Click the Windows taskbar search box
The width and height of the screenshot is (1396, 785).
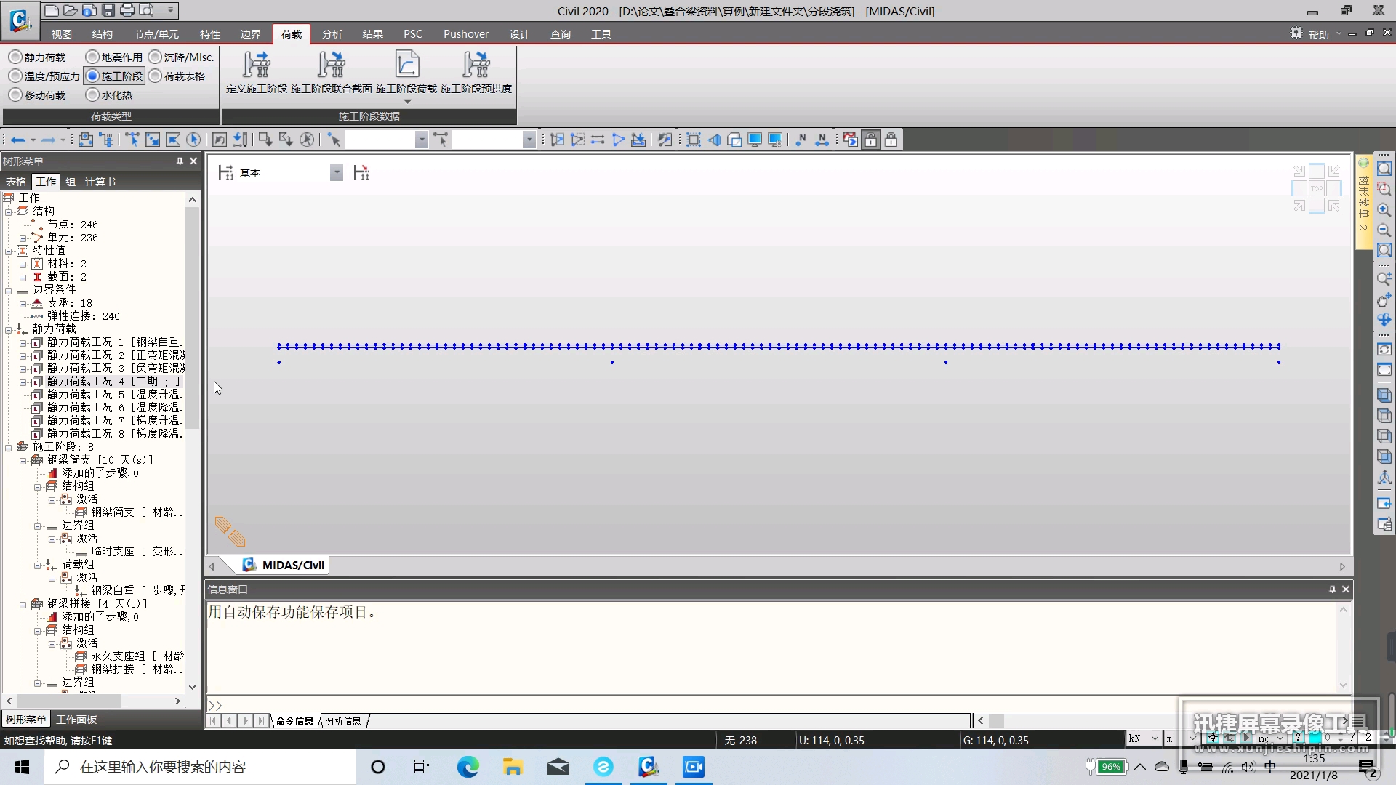click(x=200, y=767)
